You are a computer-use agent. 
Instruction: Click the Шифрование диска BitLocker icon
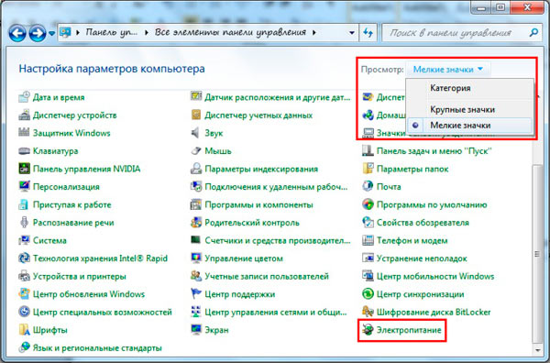[368, 312]
